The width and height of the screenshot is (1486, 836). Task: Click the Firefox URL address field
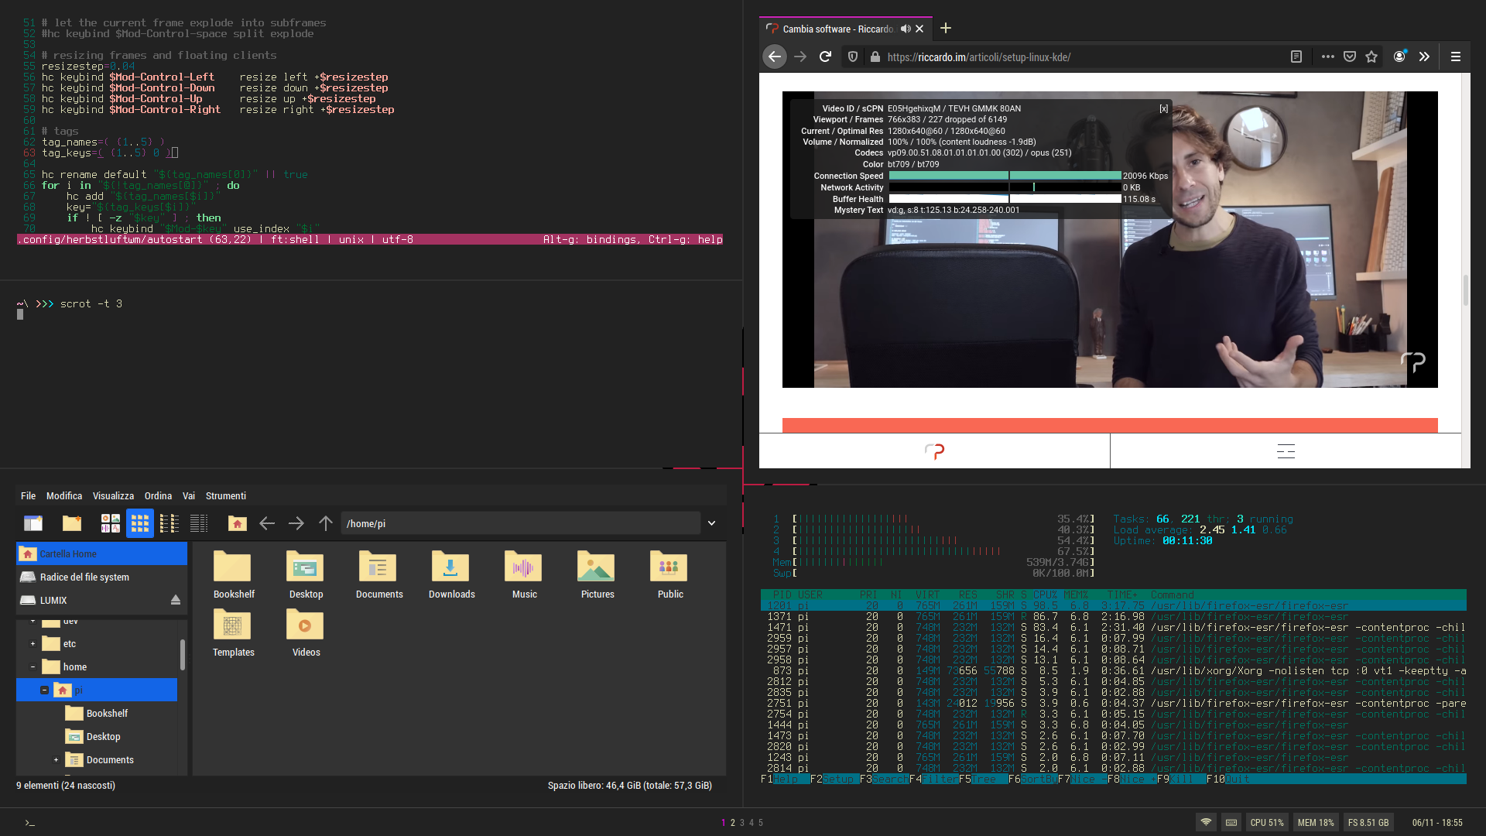coord(1084,57)
